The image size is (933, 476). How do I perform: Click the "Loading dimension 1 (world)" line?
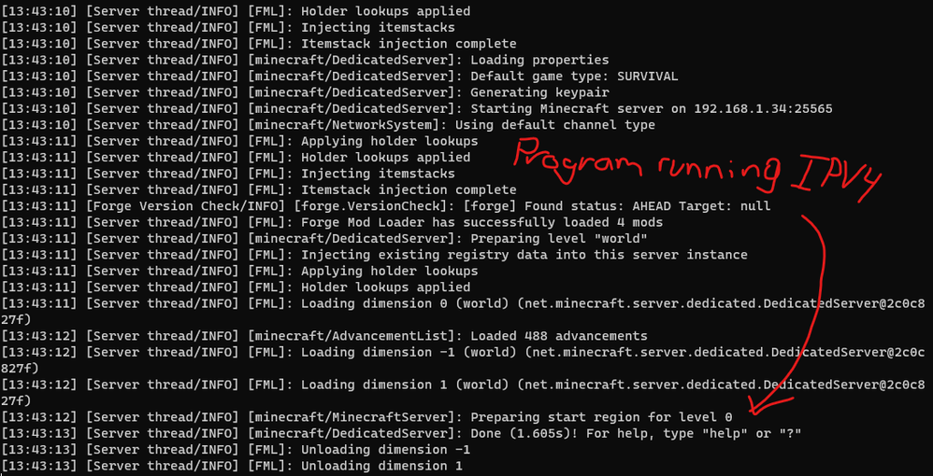[463, 392]
